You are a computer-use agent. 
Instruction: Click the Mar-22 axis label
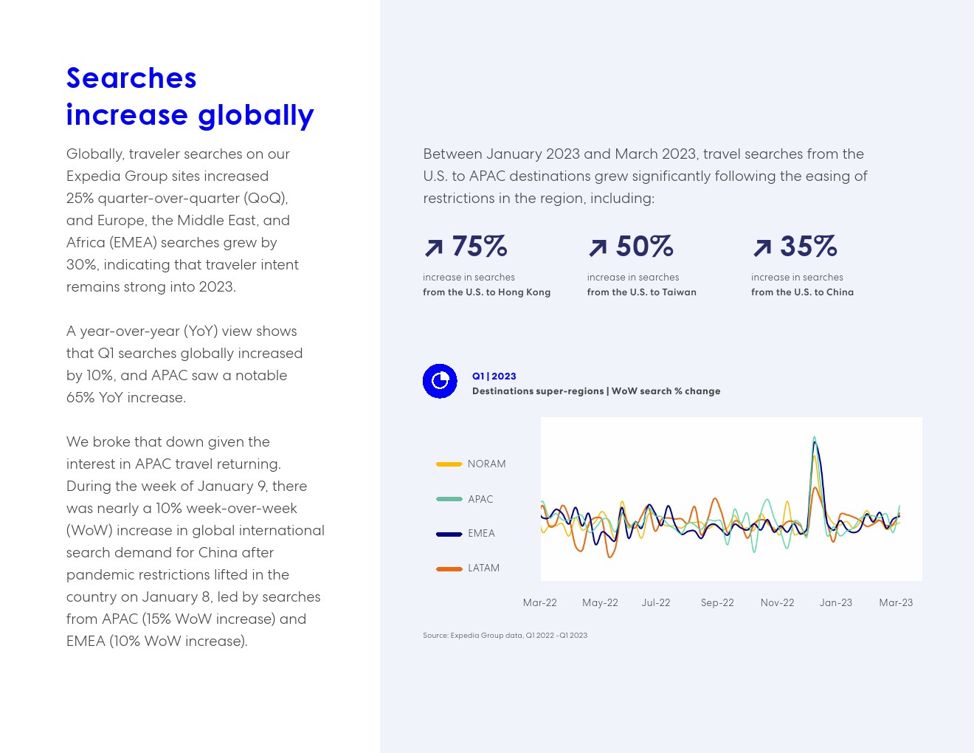(x=539, y=603)
